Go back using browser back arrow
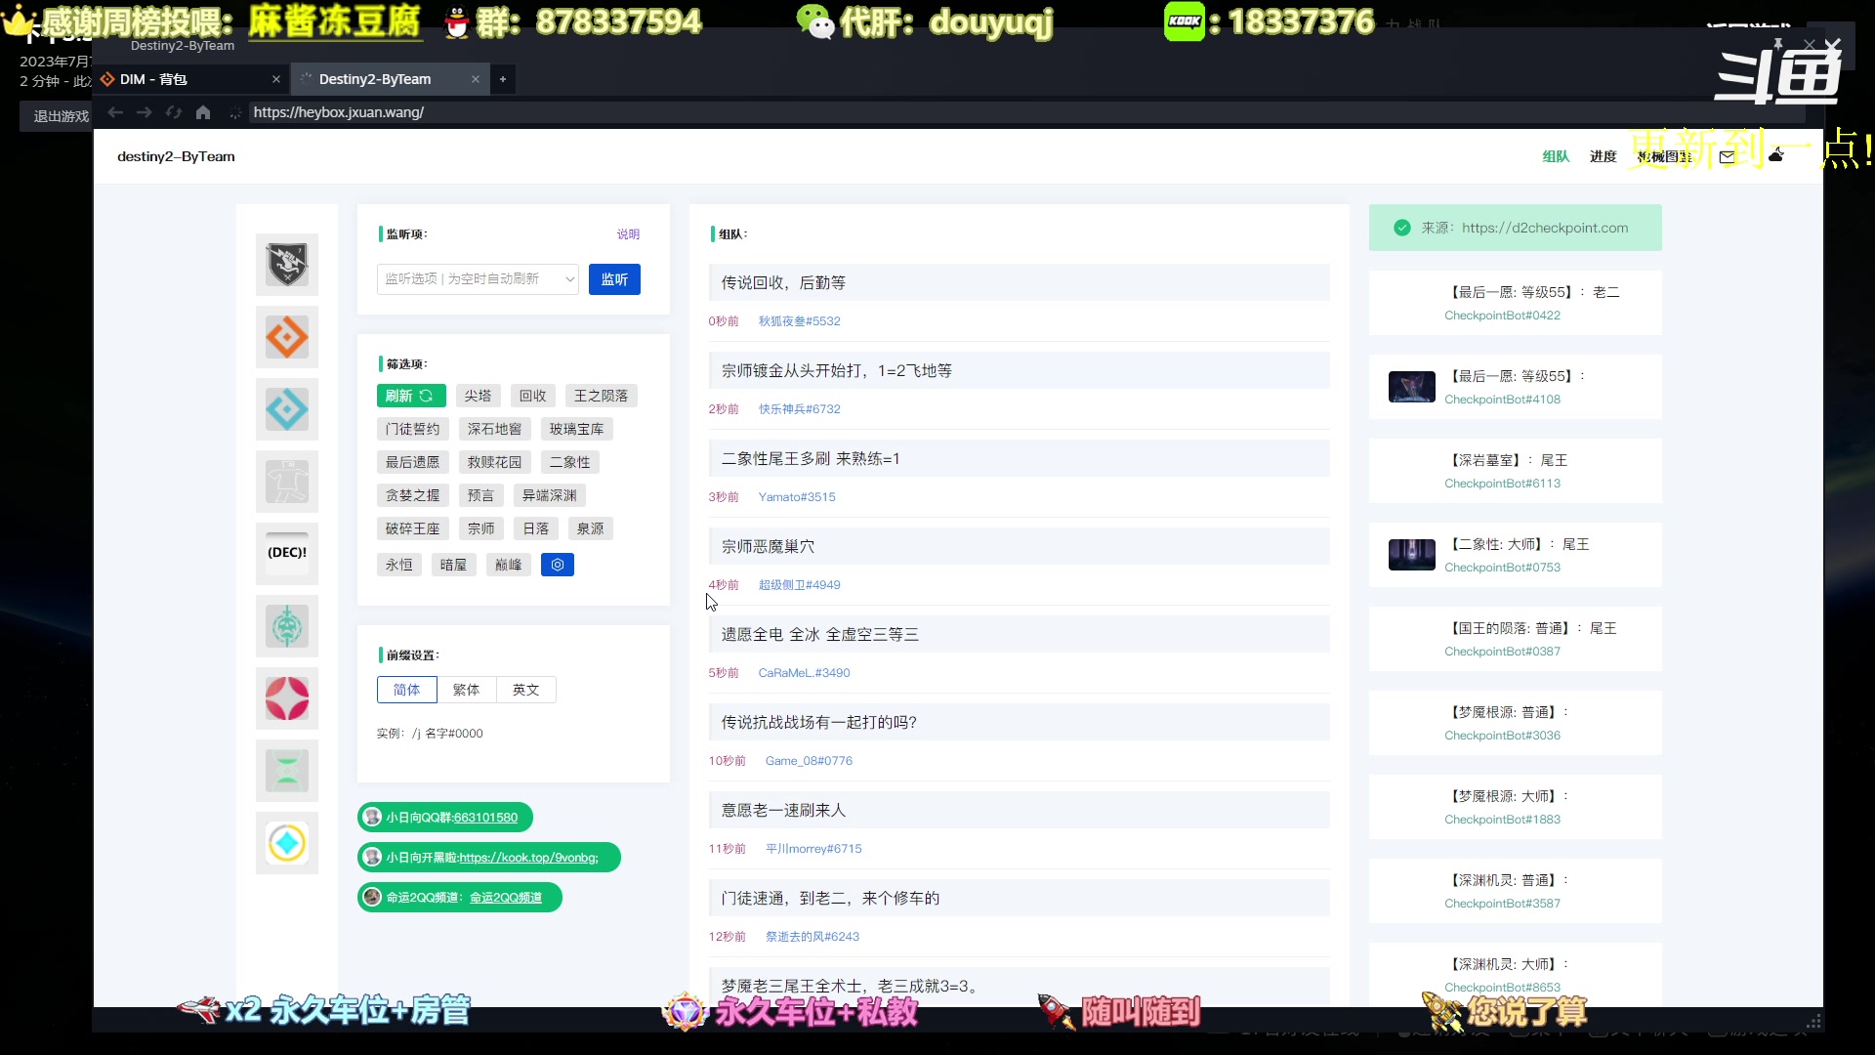The height and width of the screenshot is (1055, 1875). (115, 112)
